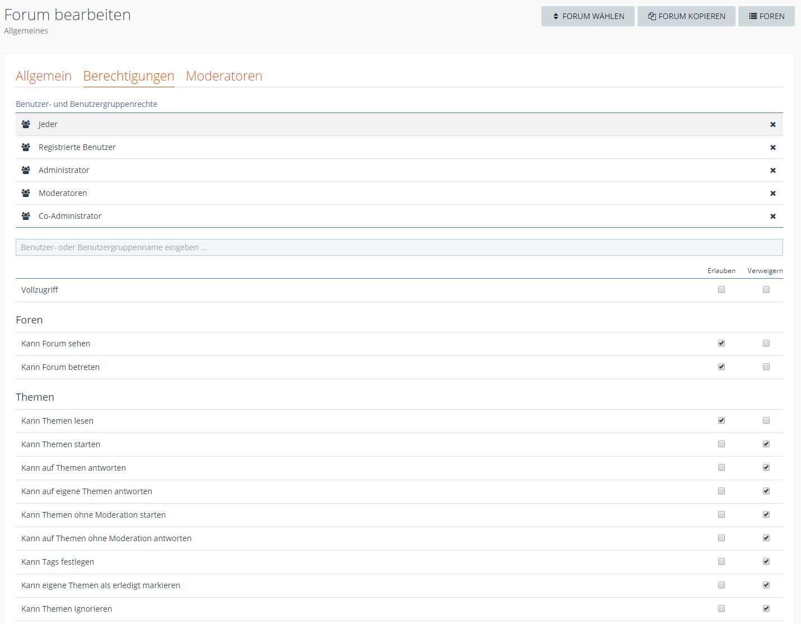Click the group icon beside Administrator
This screenshot has height=624, width=801.
pos(26,170)
